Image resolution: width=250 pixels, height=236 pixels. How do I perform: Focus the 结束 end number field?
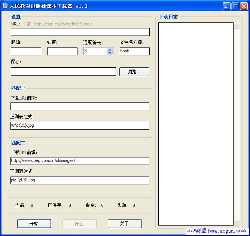click(x=62, y=51)
